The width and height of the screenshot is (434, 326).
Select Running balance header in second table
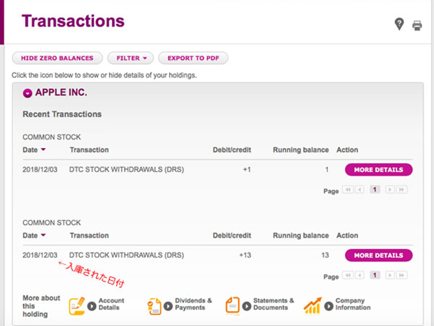click(301, 235)
